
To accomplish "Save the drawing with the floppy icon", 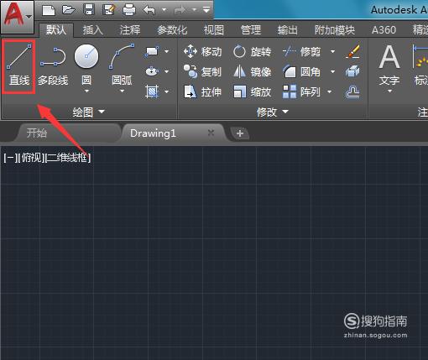I will [89, 10].
